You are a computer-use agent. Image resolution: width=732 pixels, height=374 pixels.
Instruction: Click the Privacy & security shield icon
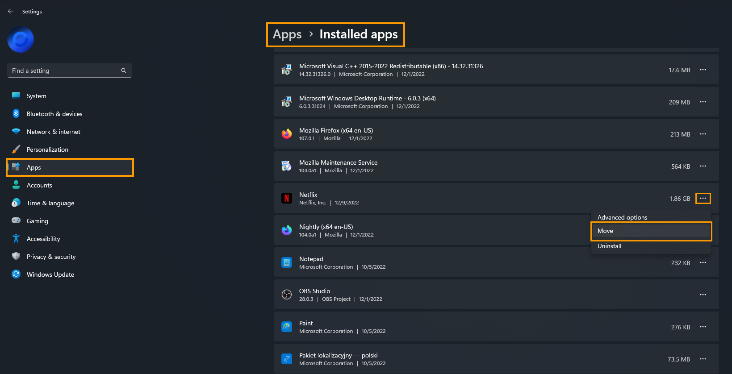point(16,256)
